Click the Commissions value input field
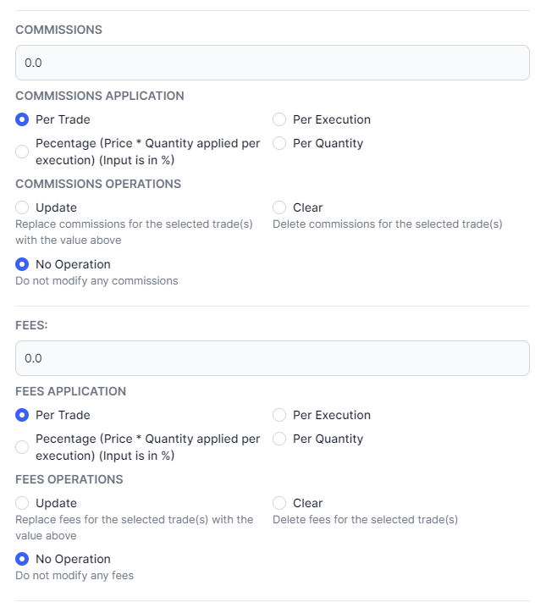Image resolution: width=546 pixels, height=608 pixels. click(272, 63)
